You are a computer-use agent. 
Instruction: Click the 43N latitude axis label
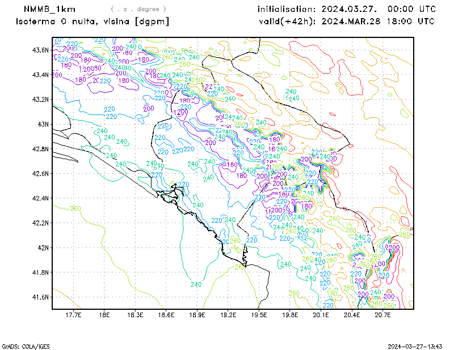tap(44, 124)
